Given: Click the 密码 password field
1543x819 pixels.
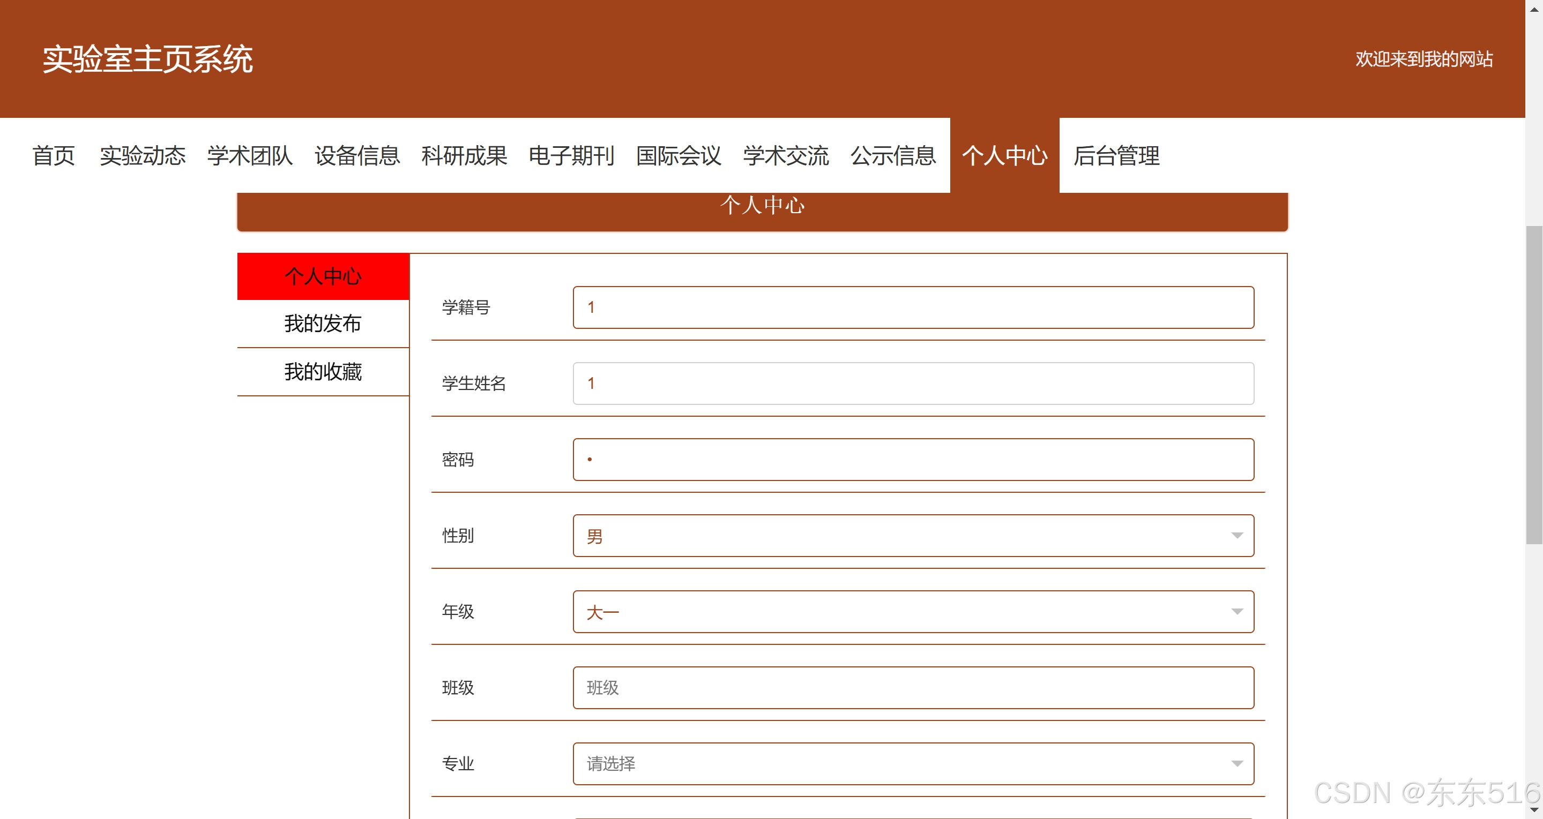Looking at the screenshot, I should 912,459.
